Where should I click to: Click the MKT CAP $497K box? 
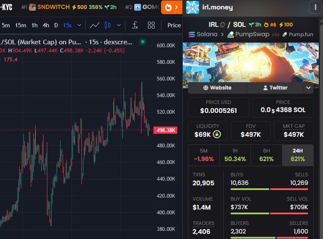click(x=294, y=131)
